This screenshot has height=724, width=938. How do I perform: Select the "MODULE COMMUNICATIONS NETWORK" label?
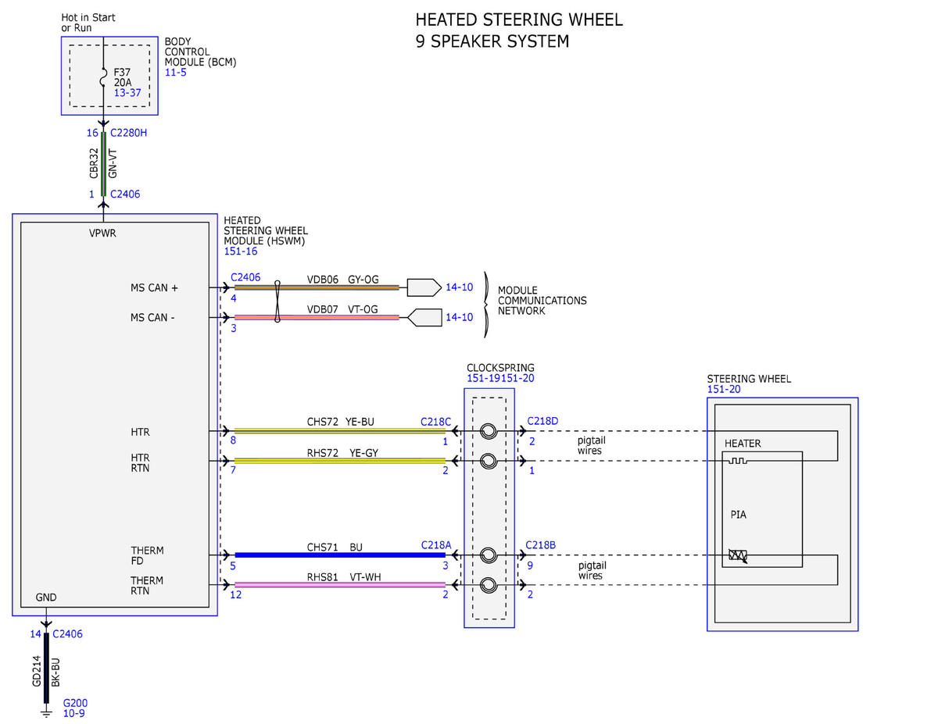[542, 301]
